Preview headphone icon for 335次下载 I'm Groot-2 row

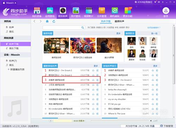tap(93, 70)
